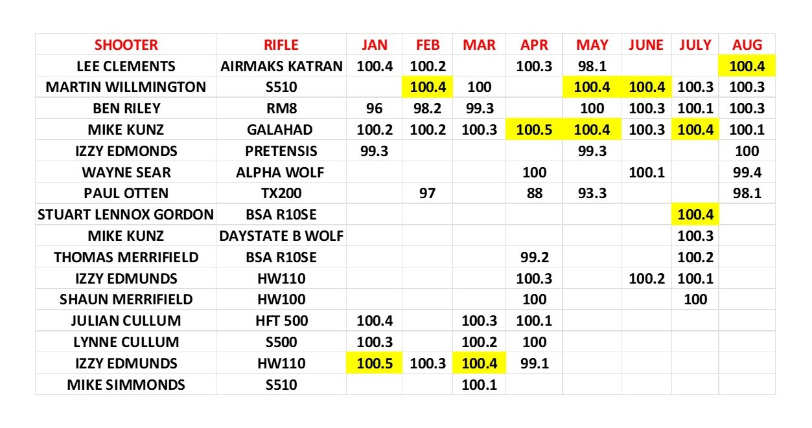This screenshot has width=812, height=428.
Task: Select Lee Clements' highlighted AUG score 100.4
Action: pos(747,66)
